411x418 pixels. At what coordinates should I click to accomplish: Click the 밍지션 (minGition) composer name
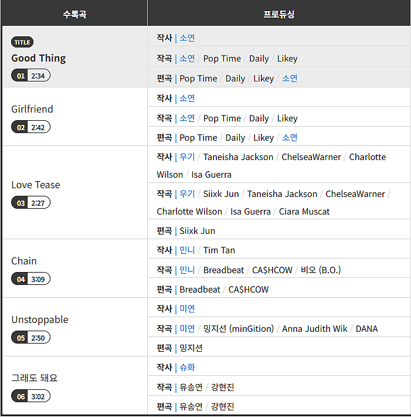pyautogui.click(x=238, y=329)
